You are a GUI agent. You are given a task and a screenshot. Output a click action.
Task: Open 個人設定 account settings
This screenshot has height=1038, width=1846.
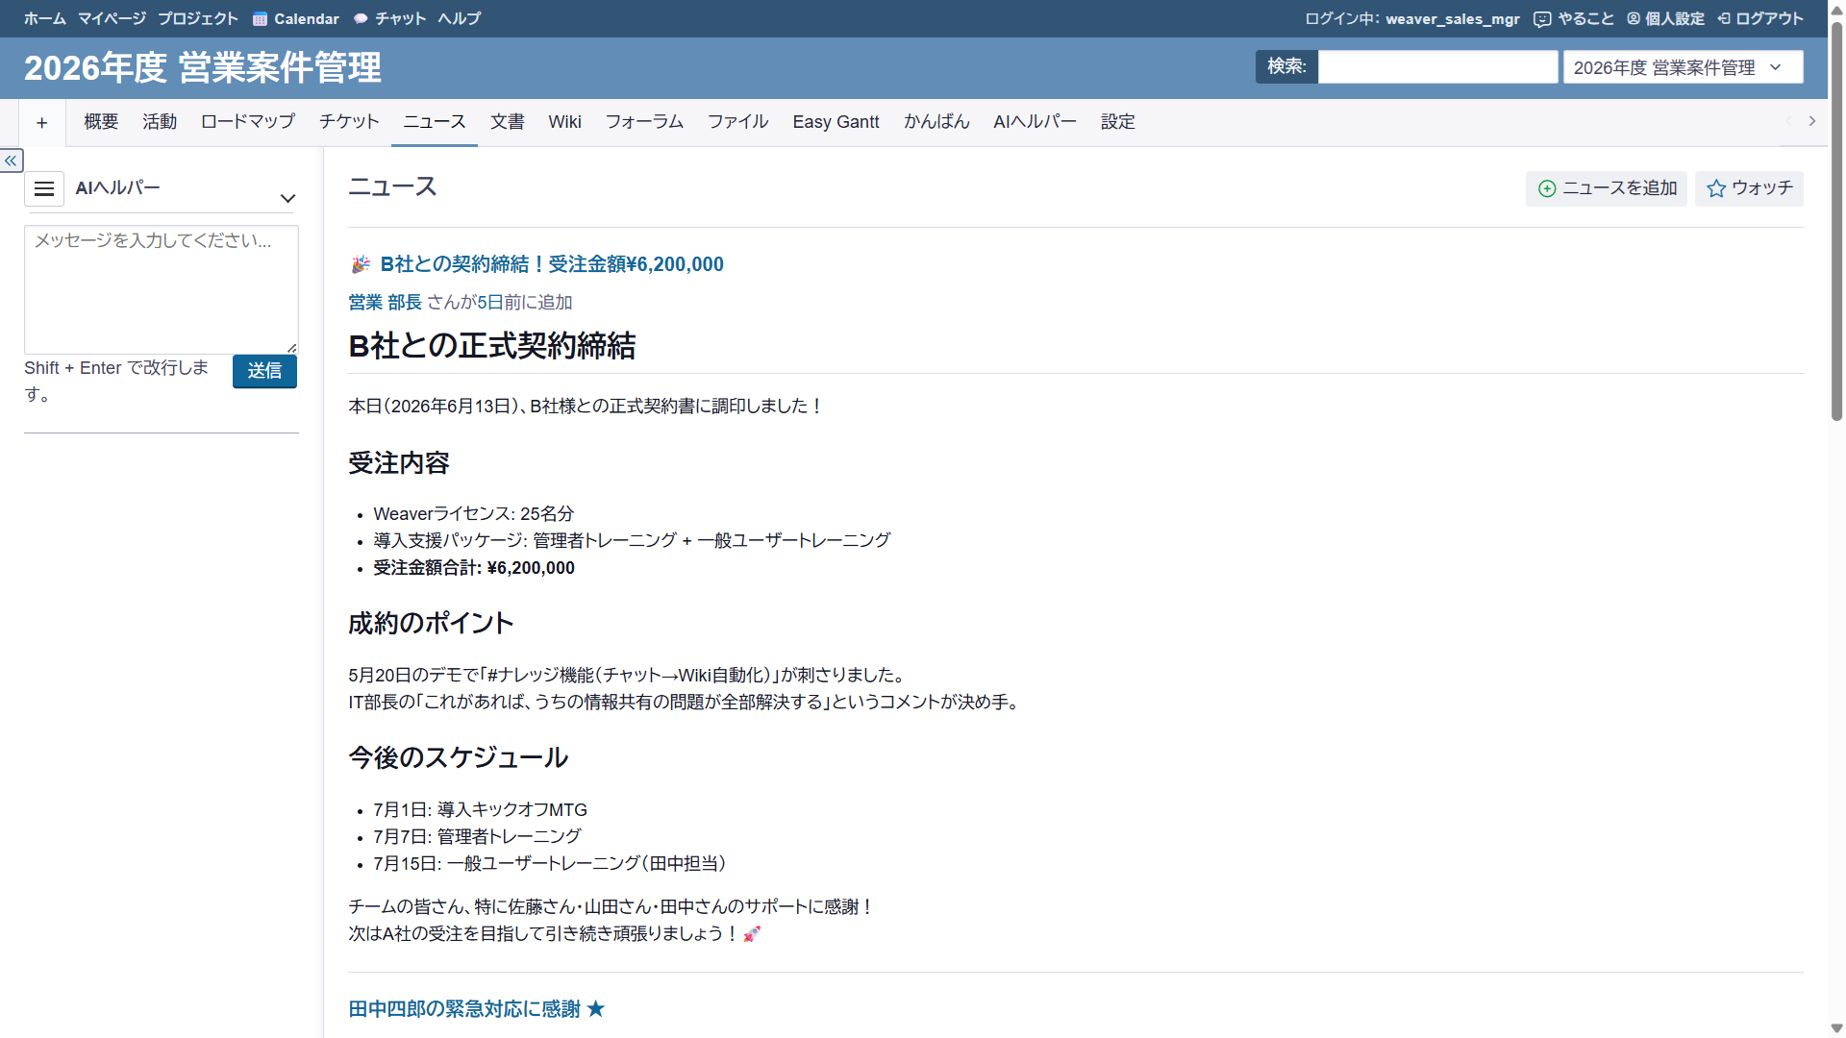coord(1665,19)
